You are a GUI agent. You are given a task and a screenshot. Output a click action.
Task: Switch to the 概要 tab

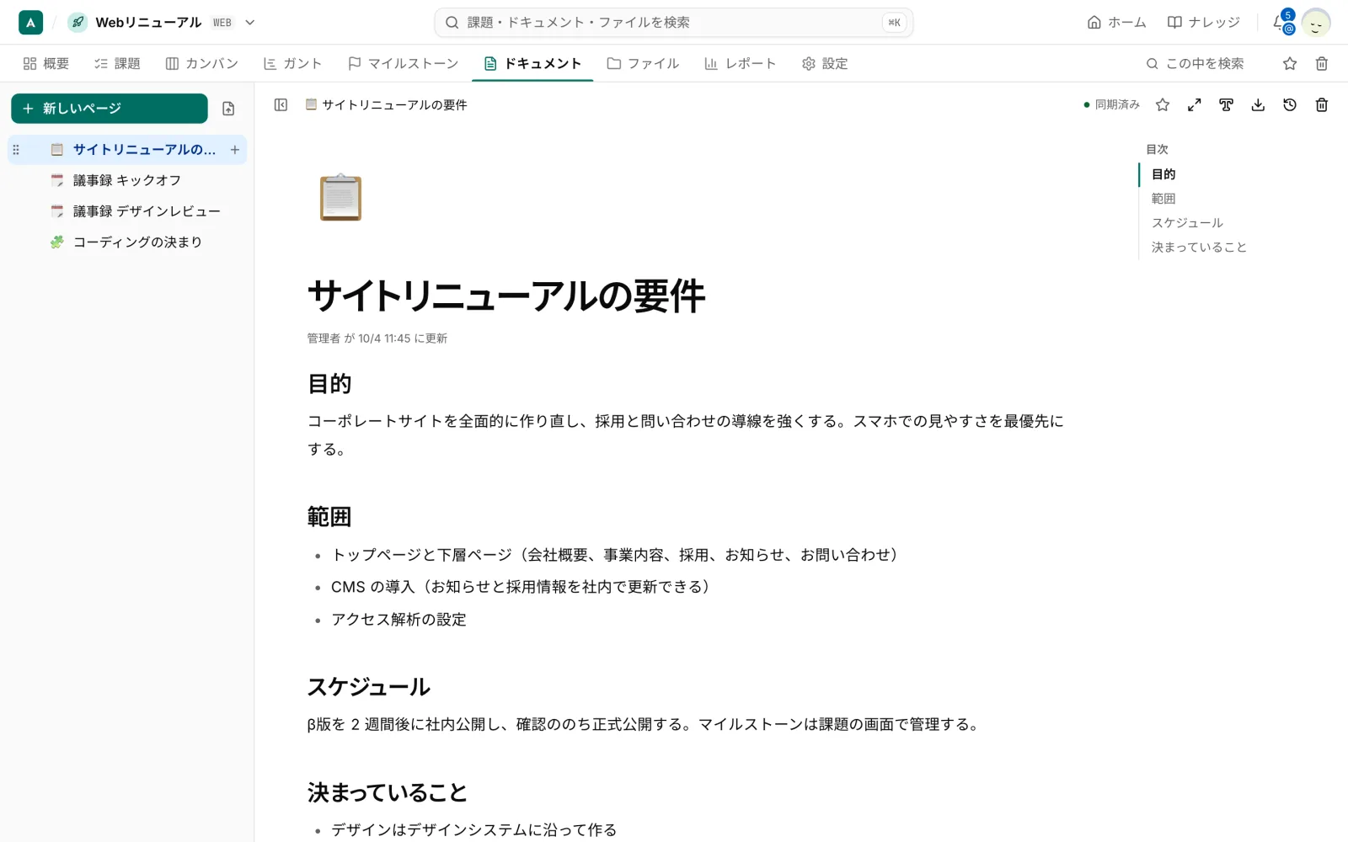46,63
